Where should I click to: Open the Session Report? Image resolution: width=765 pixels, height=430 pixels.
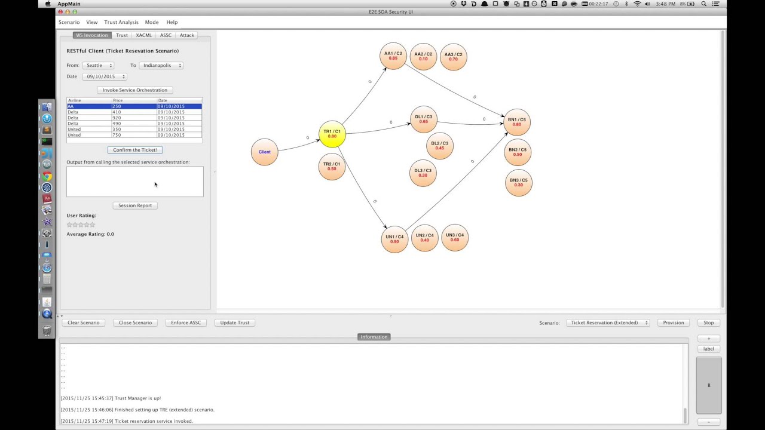click(x=135, y=205)
